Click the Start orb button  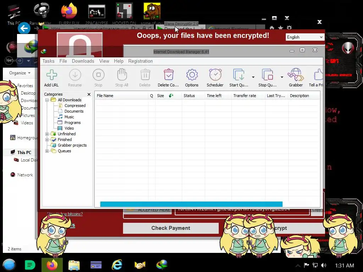(x=9, y=265)
